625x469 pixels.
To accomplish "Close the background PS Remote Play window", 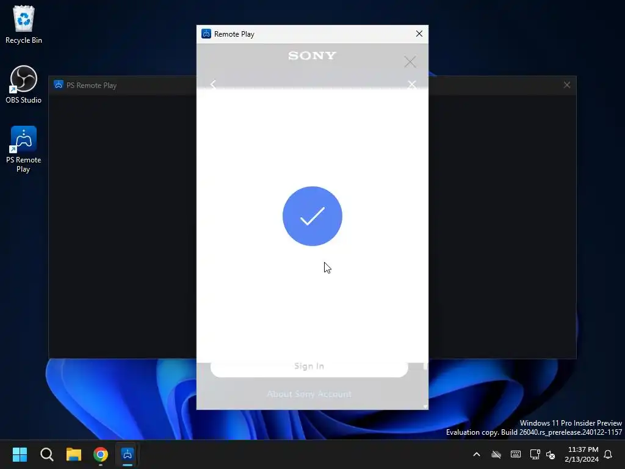I will click(567, 85).
